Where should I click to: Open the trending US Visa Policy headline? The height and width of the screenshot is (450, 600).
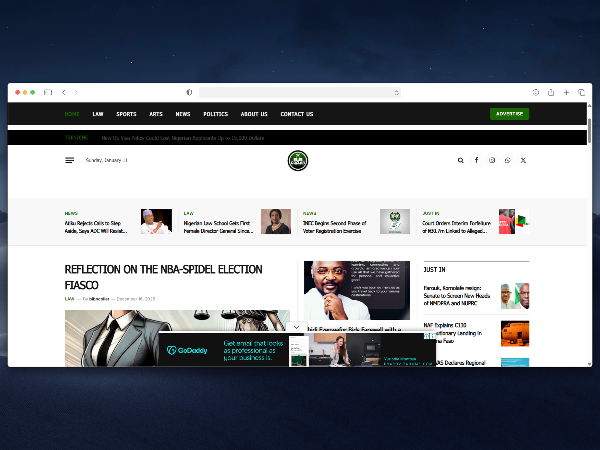183,138
